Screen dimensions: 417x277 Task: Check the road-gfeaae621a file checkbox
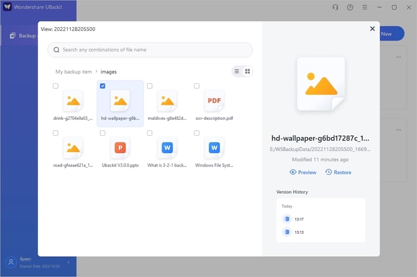56,133
